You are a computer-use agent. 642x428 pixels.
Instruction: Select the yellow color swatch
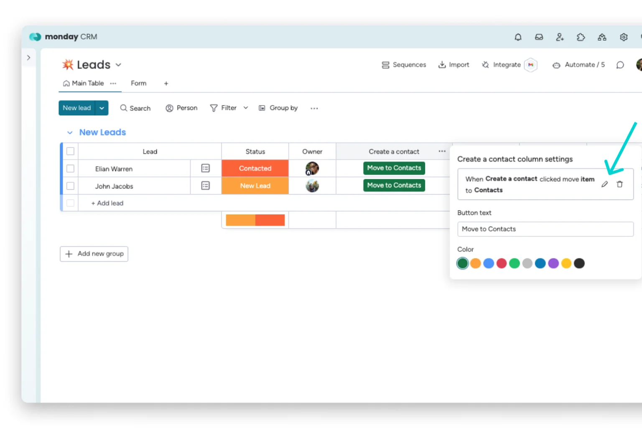click(x=566, y=263)
